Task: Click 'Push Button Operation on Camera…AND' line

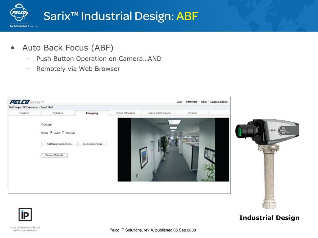Action: click(x=99, y=59)
